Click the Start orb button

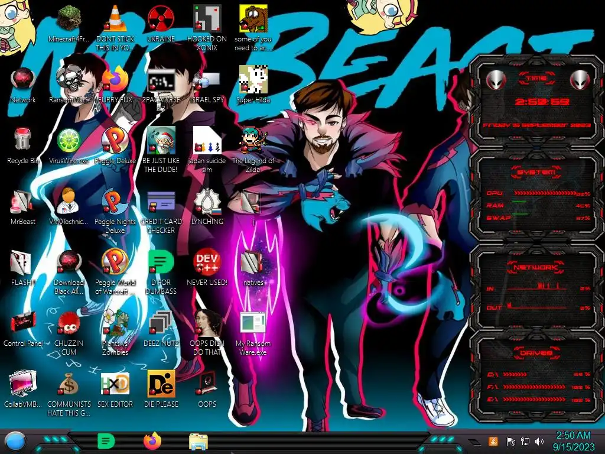tap(15, 442)
